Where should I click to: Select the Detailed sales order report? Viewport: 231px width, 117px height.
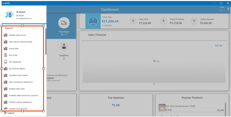[17, 89]
